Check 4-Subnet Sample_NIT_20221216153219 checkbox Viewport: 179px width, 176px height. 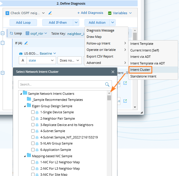[x=33, y=137]
